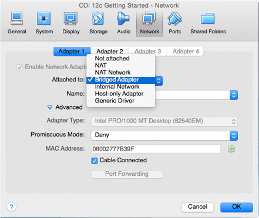The image size is (259, 218).
Task: Choose Generic Driver from the list
Action: 121,101
